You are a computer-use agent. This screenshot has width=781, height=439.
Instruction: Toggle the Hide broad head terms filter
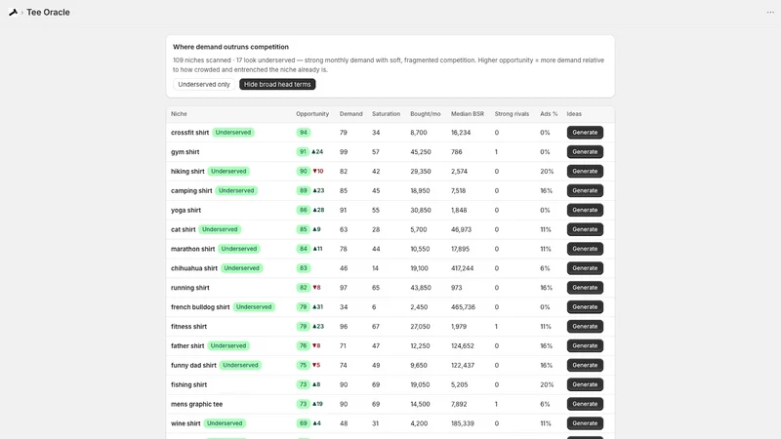pyautogui.click(x=277, y=84)
